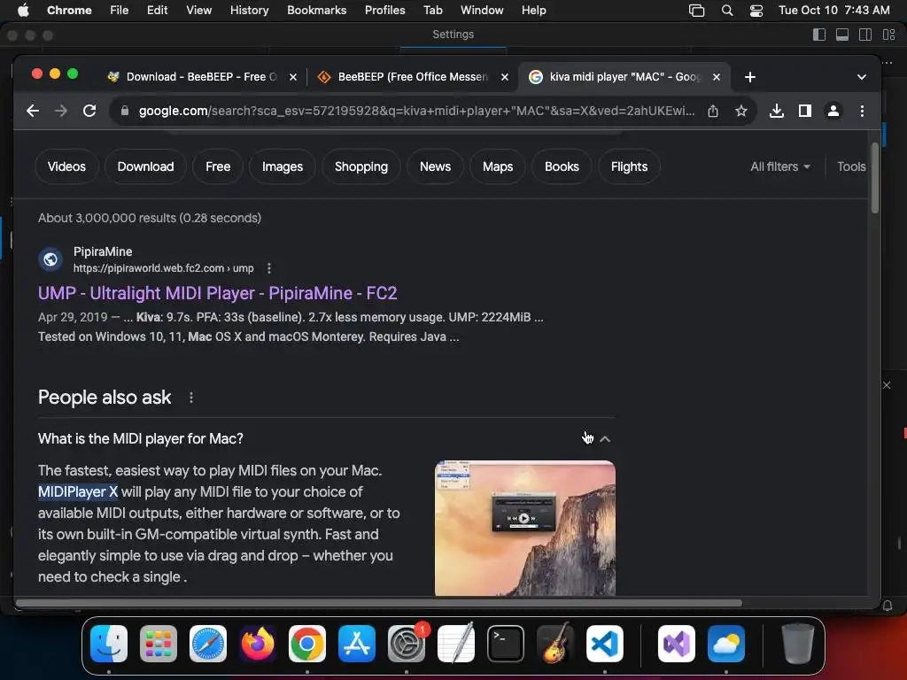907x680 pixels.
Task: Click the MIDIPlayer X screenshot thumbnail
Action: [x=524, y=528]
